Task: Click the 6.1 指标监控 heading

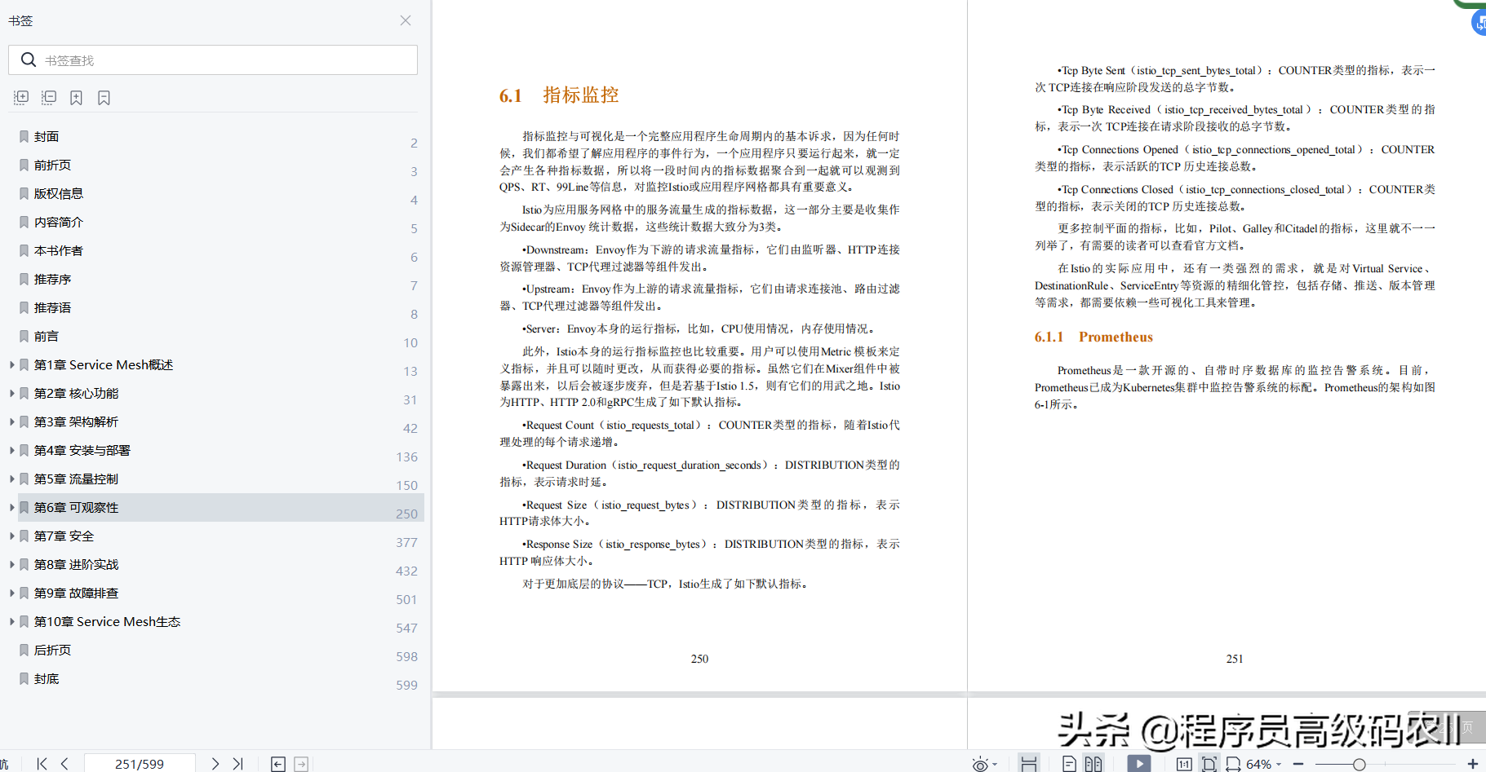Action: (559, 95)
